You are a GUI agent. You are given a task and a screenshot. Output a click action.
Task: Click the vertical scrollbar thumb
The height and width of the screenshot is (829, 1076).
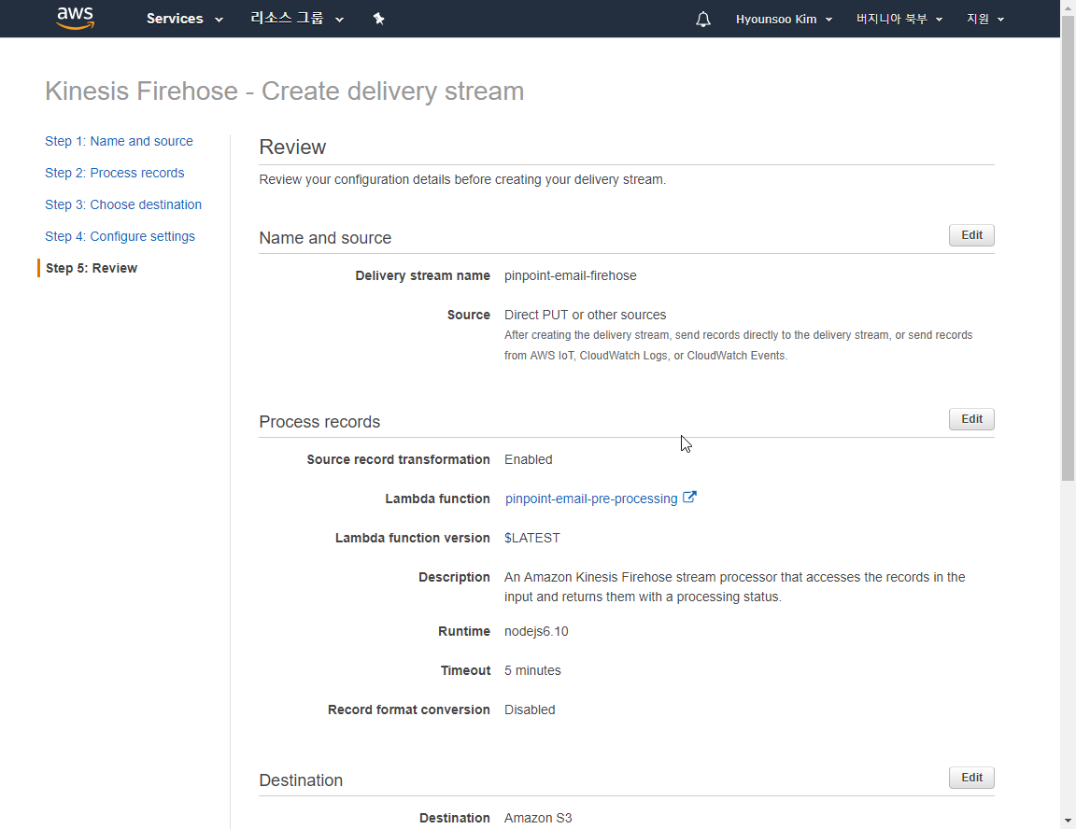(x=1068, y=246)
